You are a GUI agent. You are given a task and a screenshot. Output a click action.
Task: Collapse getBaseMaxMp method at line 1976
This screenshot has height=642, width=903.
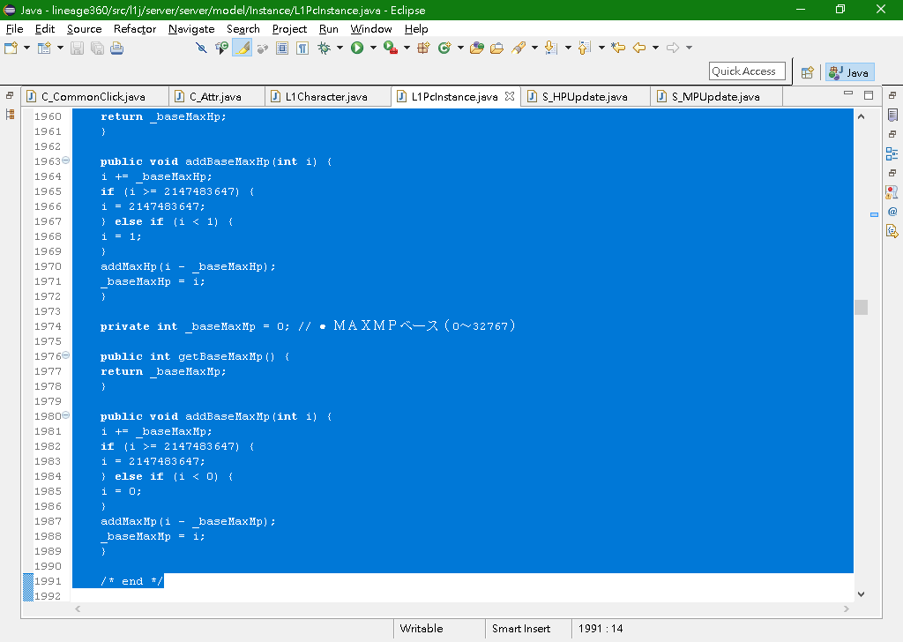66,355
